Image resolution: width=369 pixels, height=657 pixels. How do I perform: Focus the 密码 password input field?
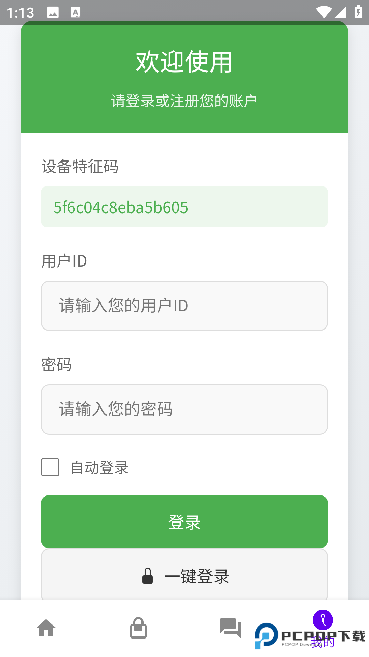pos(184,409)
